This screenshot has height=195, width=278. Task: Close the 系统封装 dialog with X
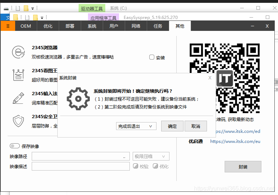[x=210, y=78]
